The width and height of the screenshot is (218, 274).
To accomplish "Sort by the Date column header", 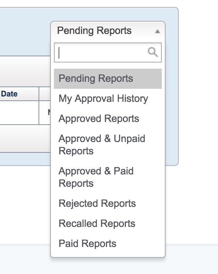I will click(9, 94).
